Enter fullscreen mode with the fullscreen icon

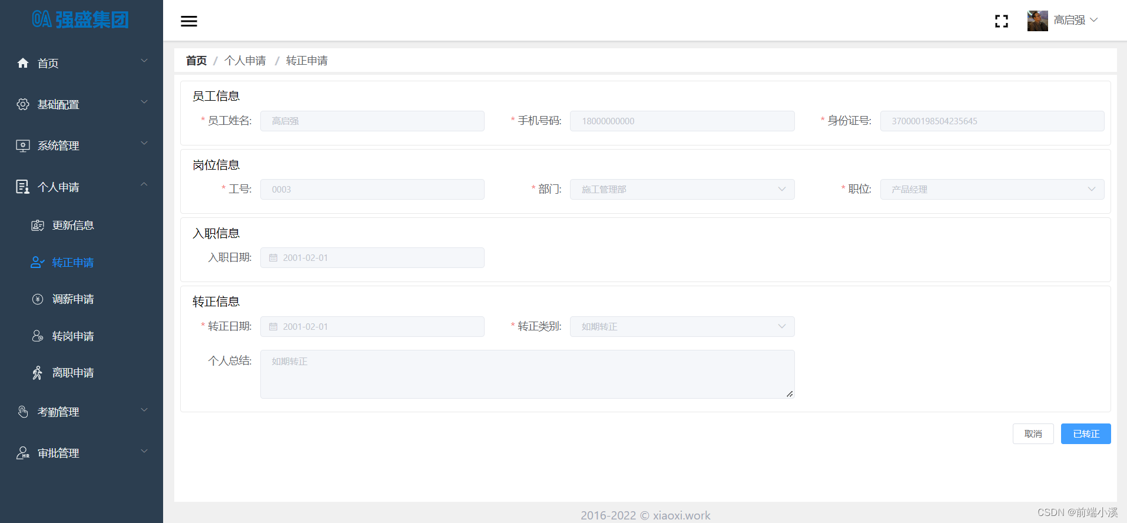coord(1001,21)
